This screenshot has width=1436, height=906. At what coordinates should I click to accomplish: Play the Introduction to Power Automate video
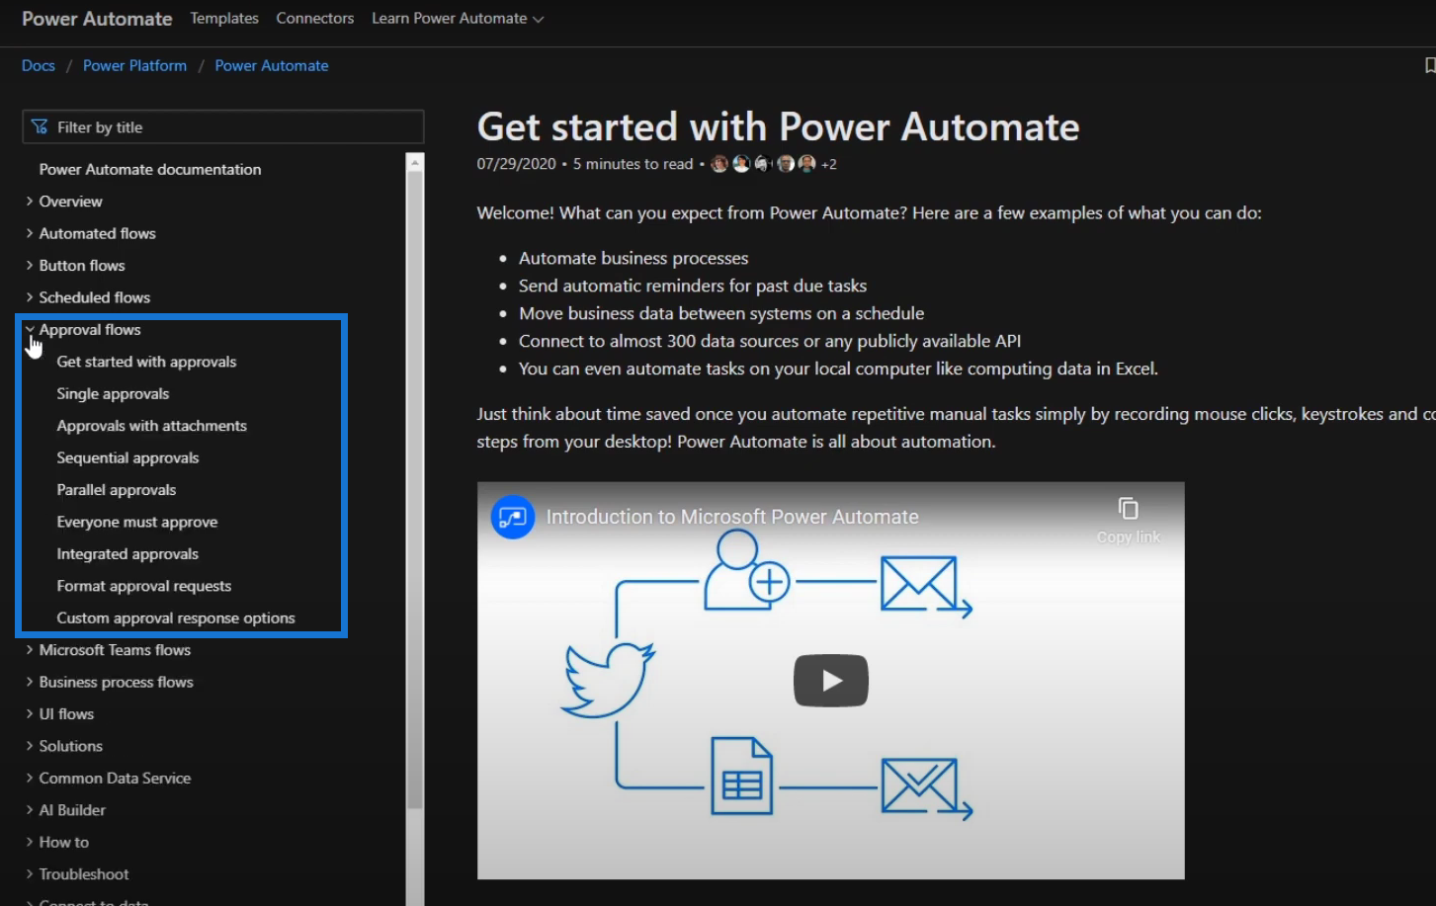point(830,680)
